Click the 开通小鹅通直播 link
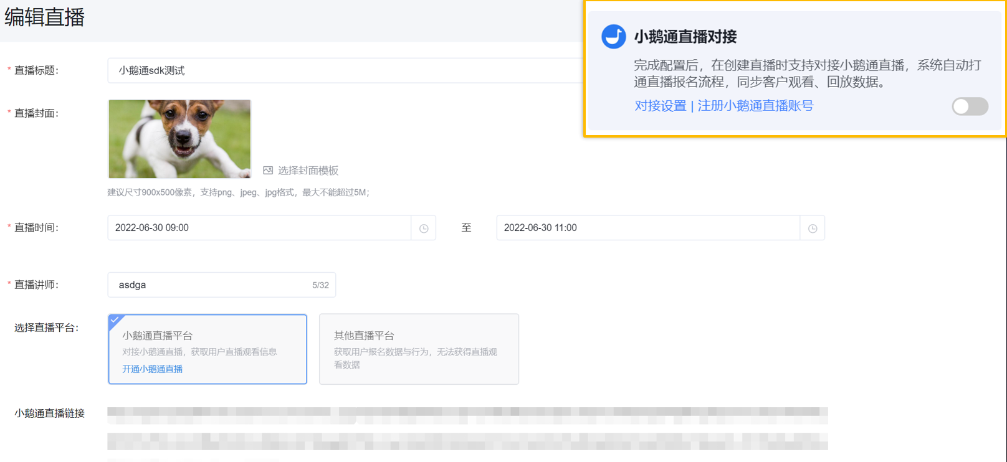The width and height of the screenshot is (1007, 462). click(x=153, y=369)
